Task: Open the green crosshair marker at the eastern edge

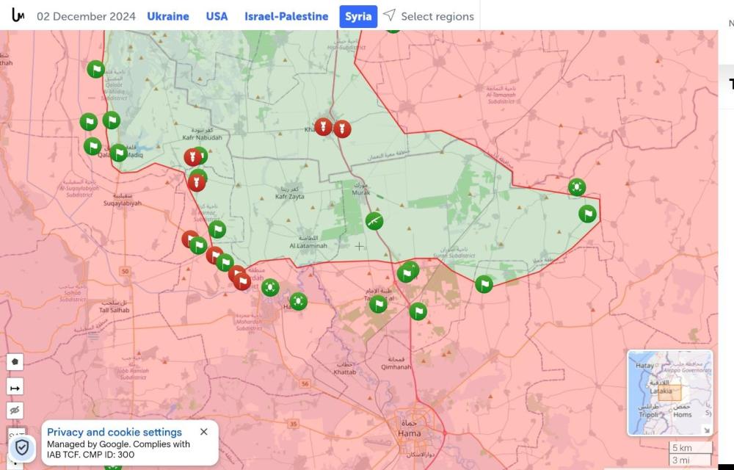Action: (577, 187)
